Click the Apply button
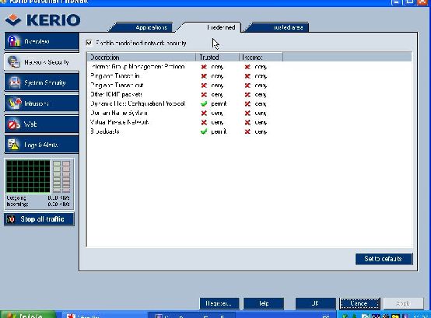 (403, 303)
